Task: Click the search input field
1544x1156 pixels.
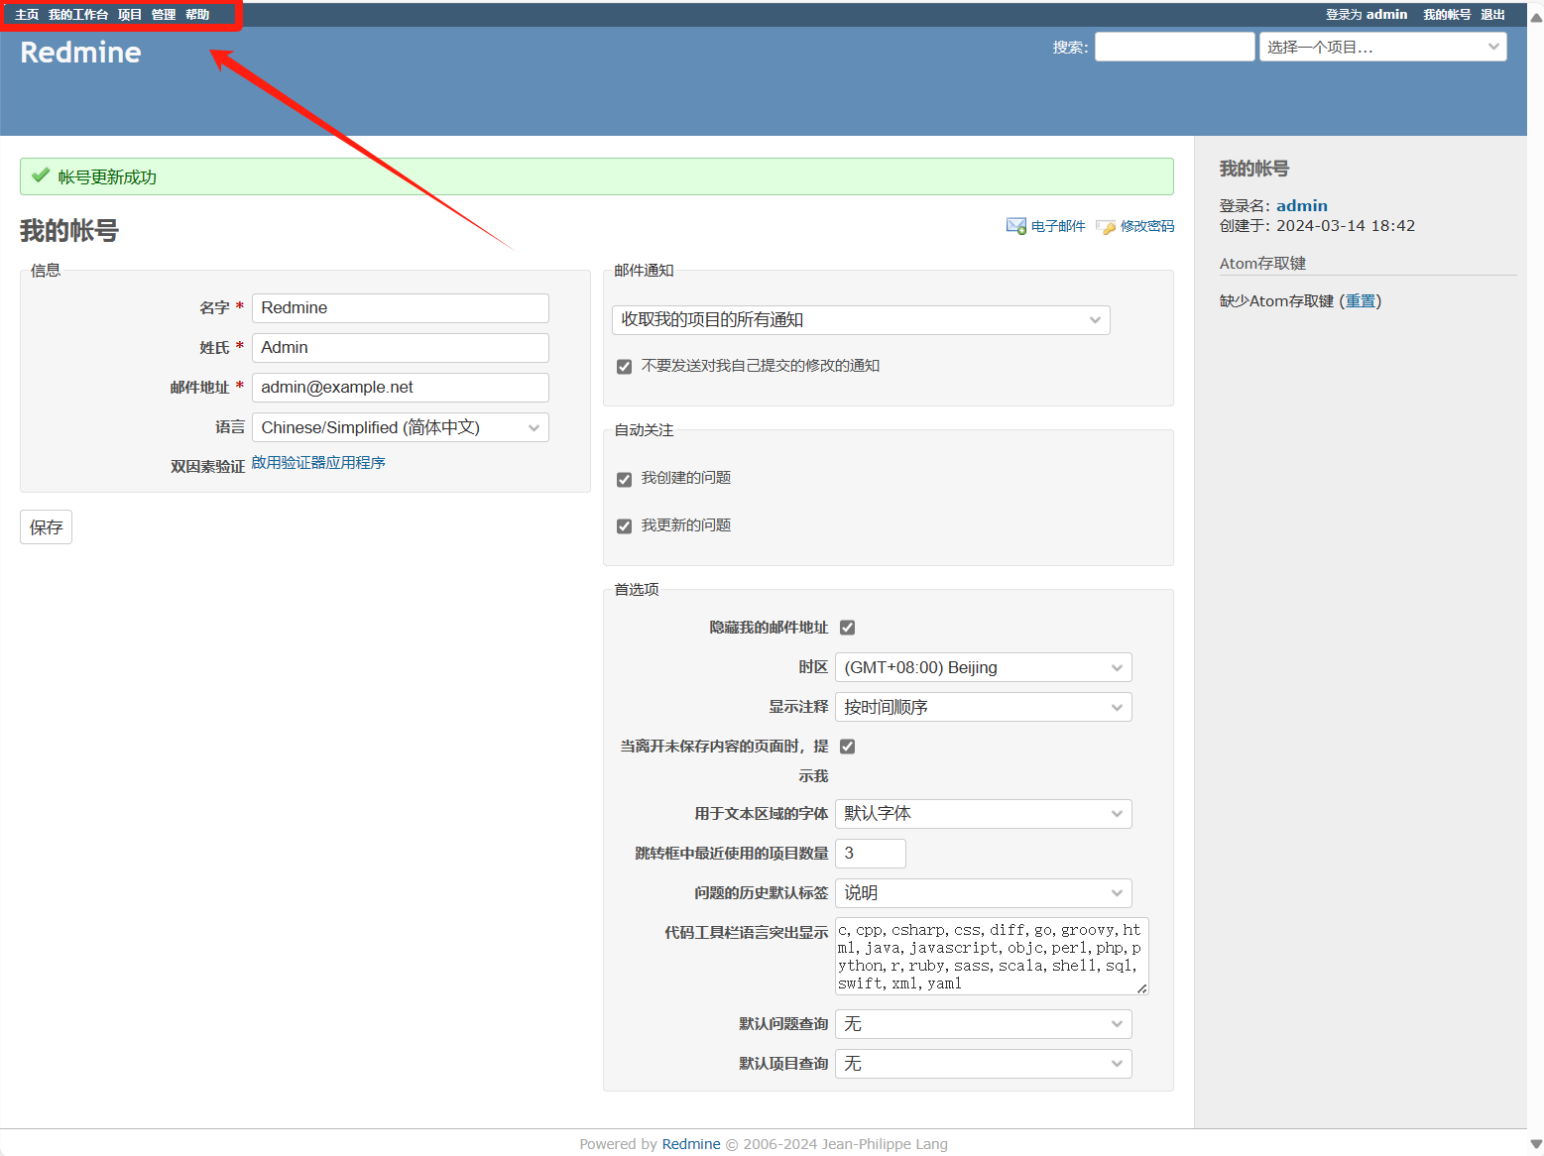Action: tap(1174, 47)
